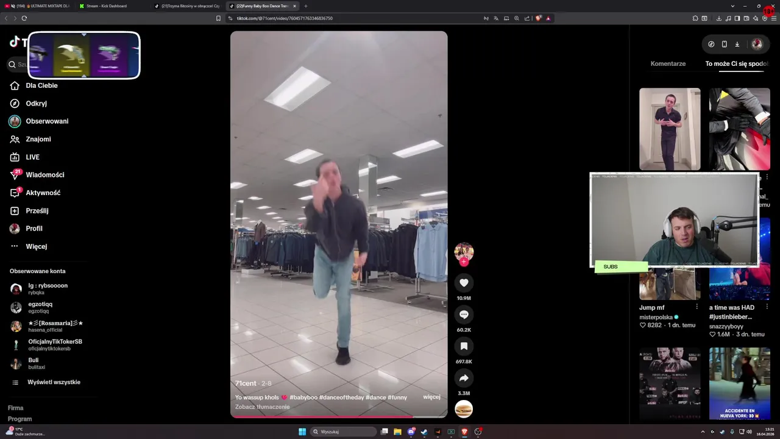Screen dimensions: 780x439
Task: Open followed account hasena_official
Action: coord(46,326)
